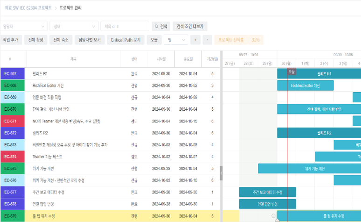Toggle the 담당자별 보기 view button

coord(90,40)
